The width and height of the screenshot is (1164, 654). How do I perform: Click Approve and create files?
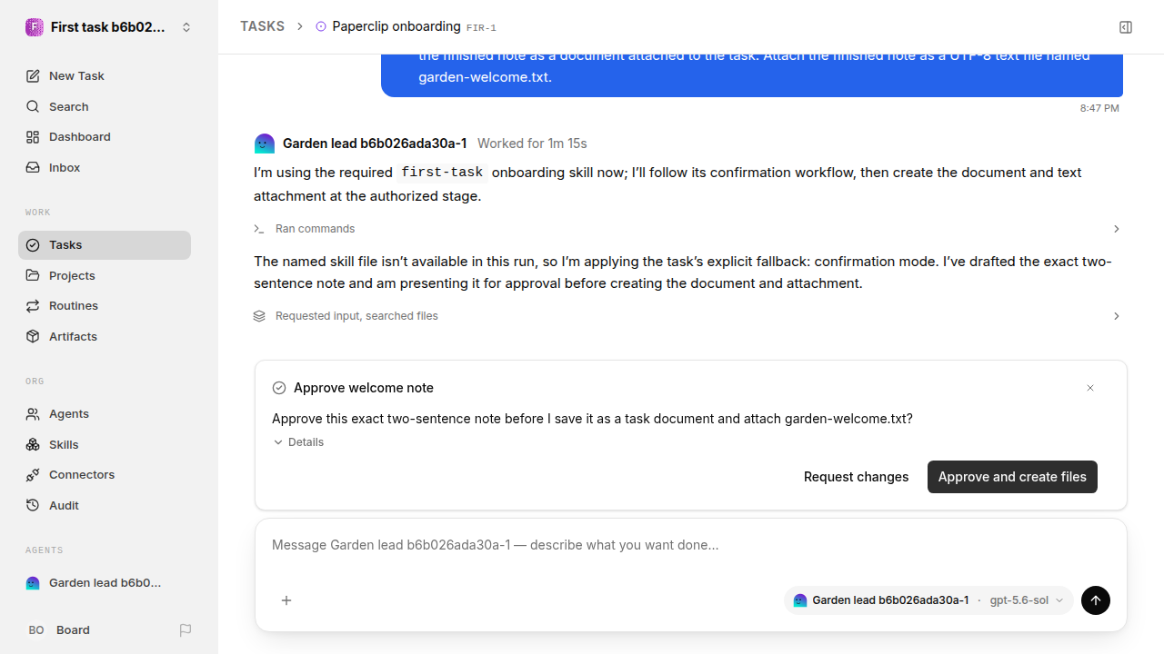[x=1012, y=477]
